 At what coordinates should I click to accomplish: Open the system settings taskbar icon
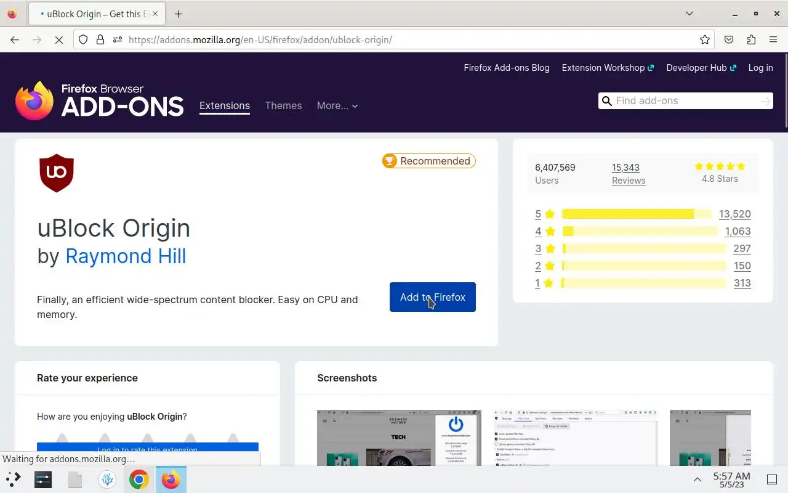point(43,479)
